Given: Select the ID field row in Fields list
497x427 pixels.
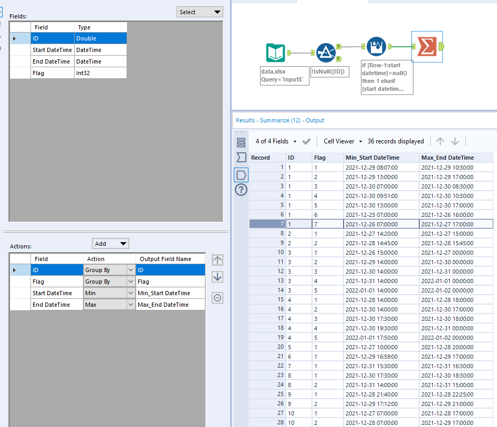Looking at the screenshot, I should tap(68, 38).
